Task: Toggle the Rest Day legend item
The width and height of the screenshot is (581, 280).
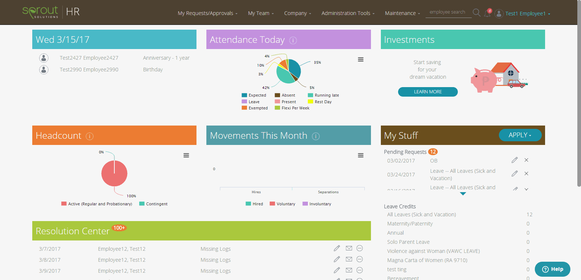Action: 320,102
